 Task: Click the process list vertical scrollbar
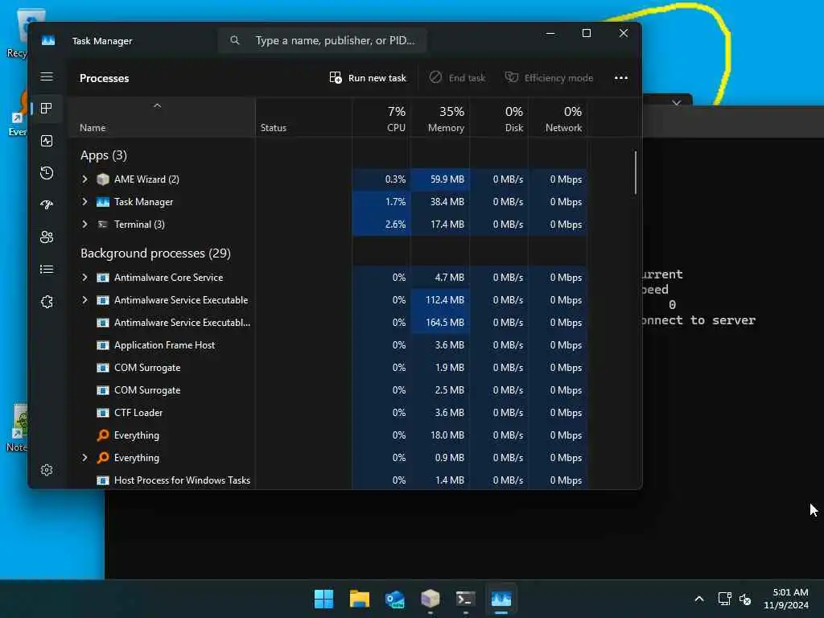(x=636, y=172)
